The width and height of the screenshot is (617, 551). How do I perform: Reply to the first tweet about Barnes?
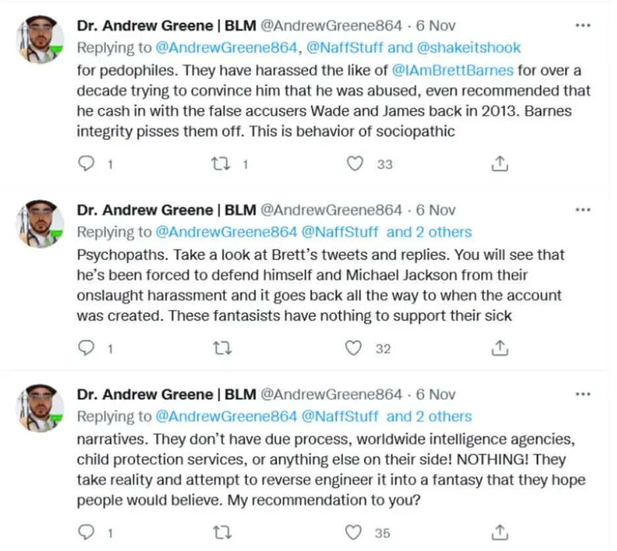[x=87, y=163]
